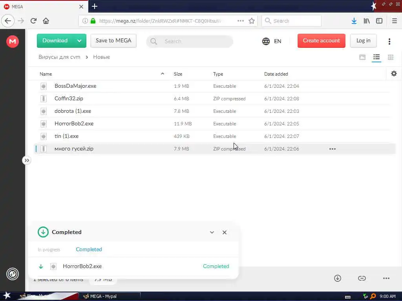The height and width of the screenshot is (301, 402).
Task: Sort by Name column header
Action: [46, 74]
